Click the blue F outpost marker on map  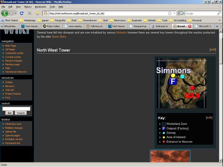[173, 81]
